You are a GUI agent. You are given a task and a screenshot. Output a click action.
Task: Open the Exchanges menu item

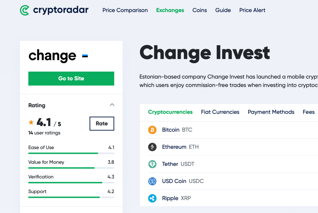pyautogui.click(x=170, y=10)
